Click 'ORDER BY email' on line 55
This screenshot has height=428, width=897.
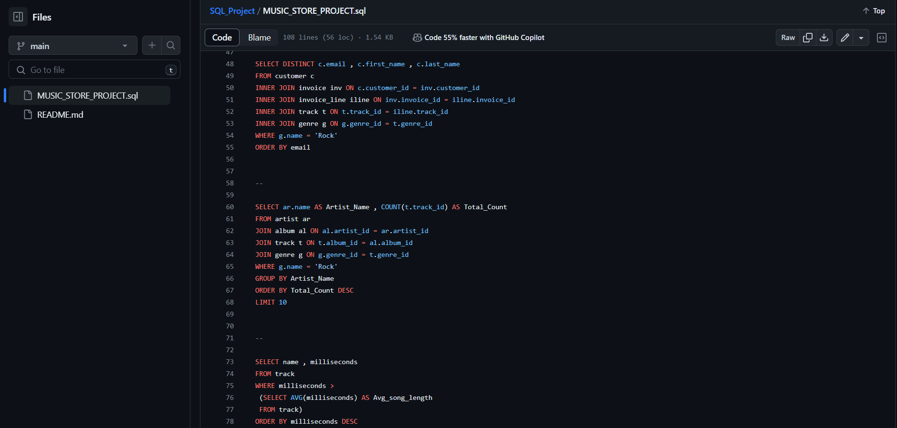(x=282, y=147)
